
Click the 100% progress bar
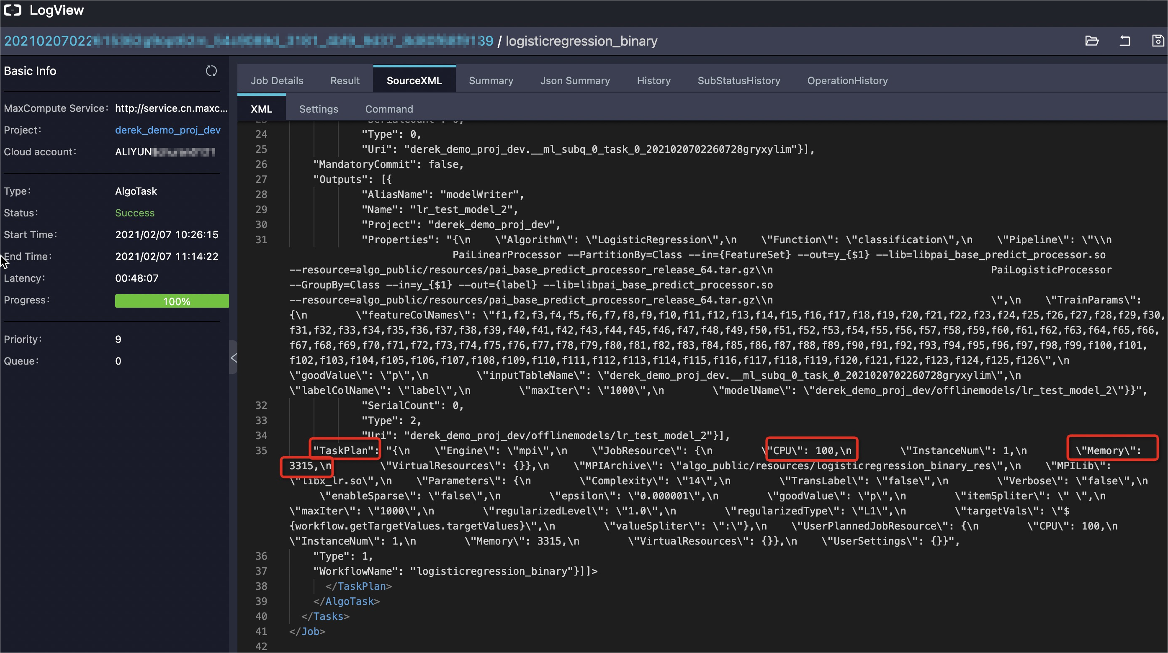click(x=172, y=301)
